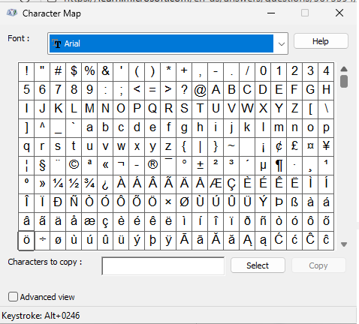Pick the capital Ç with cedilla
This screenshot has height=324, width=359.
[231, 184]
